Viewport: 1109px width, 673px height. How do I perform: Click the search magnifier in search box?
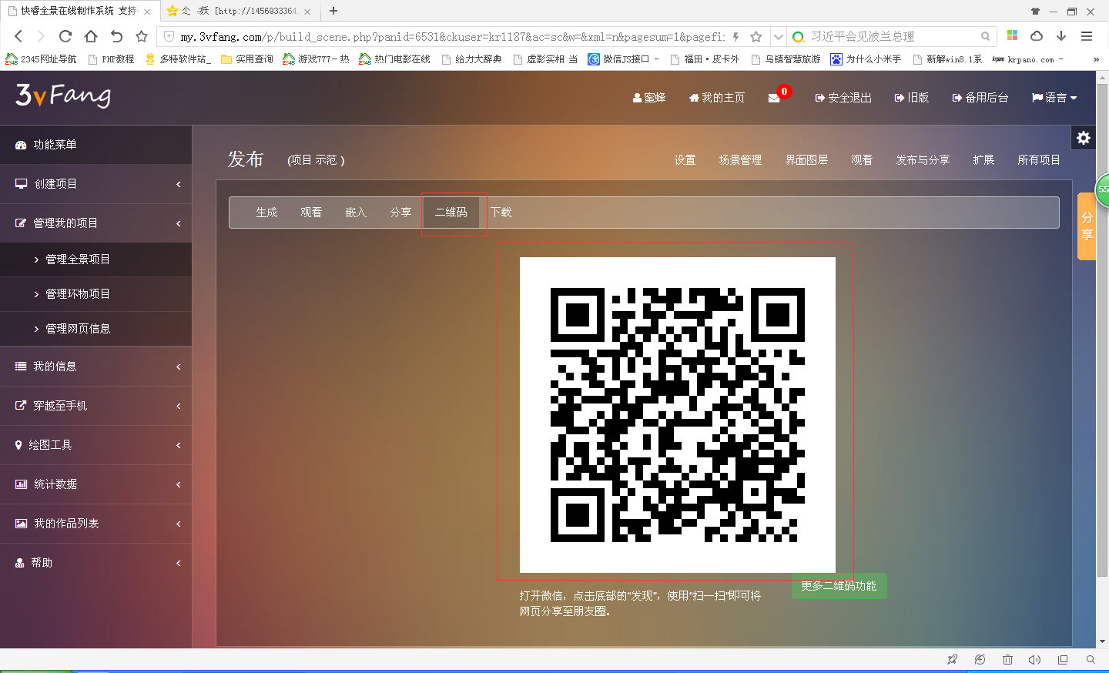[x=985, y=36]
